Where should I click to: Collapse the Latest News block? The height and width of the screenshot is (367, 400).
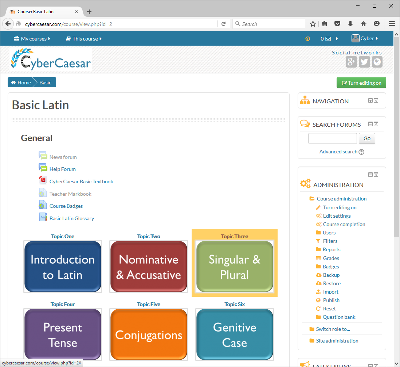pos(370,365)
